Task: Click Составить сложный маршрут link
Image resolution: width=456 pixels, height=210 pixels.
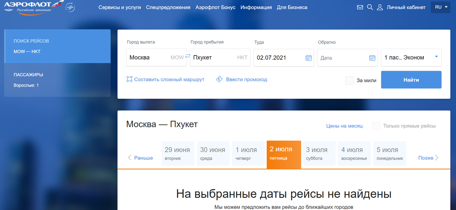Action: pyautogui.click(x=169, y=79)
